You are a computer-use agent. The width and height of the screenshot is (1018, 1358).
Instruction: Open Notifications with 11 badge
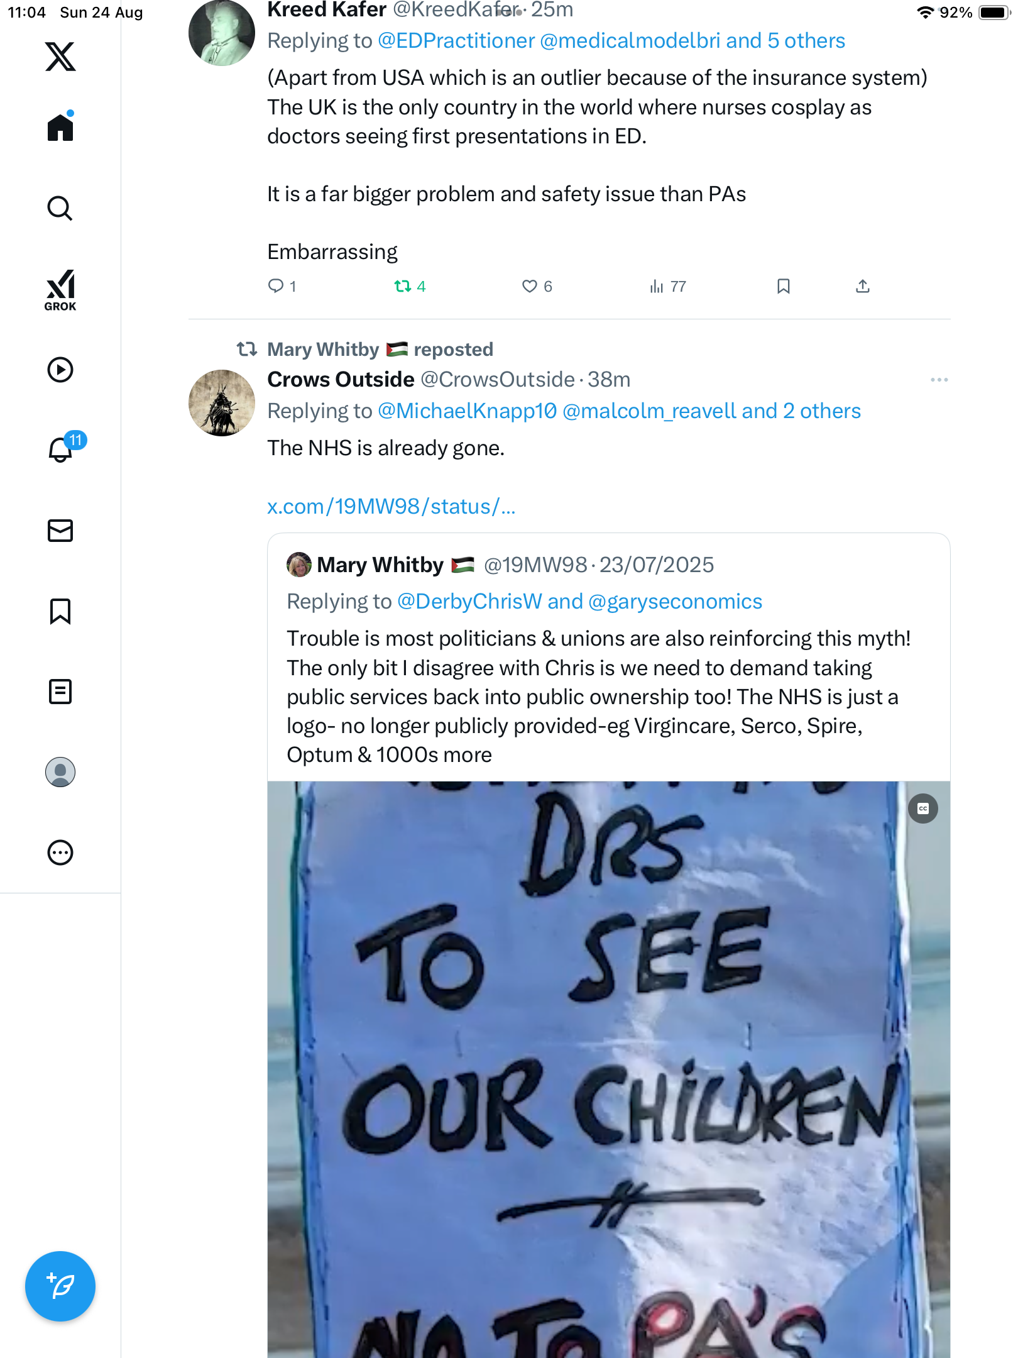click(62, 450)
